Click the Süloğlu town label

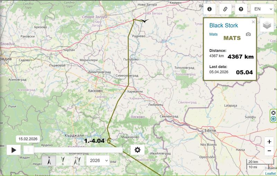250,117
